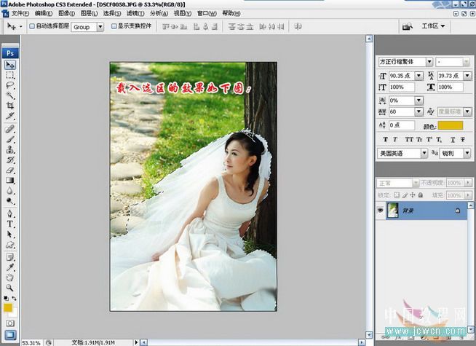
Task: Select the Hand tool
Action: pos(10,276)
